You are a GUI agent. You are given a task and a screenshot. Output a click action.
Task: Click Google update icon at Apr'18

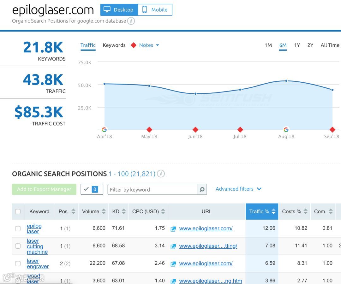(x=105, y=130)
